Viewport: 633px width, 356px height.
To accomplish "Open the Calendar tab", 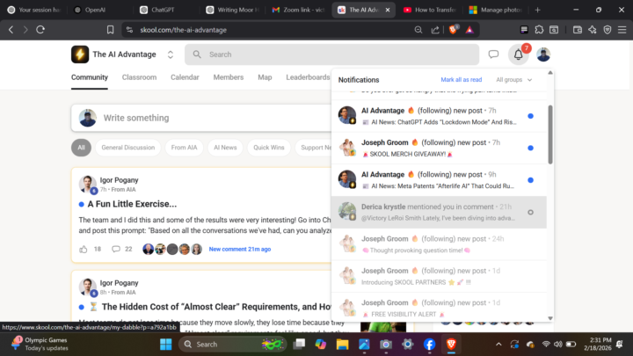I will (x=185, y=77).
